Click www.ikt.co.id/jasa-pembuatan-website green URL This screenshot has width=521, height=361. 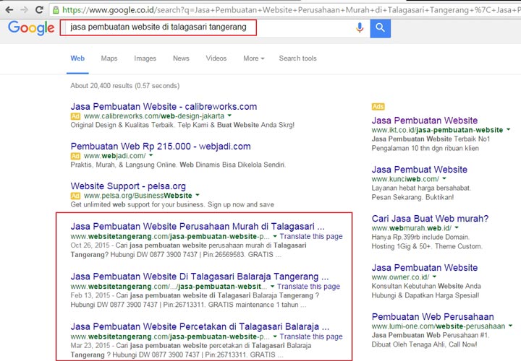[x=437, y=130]
